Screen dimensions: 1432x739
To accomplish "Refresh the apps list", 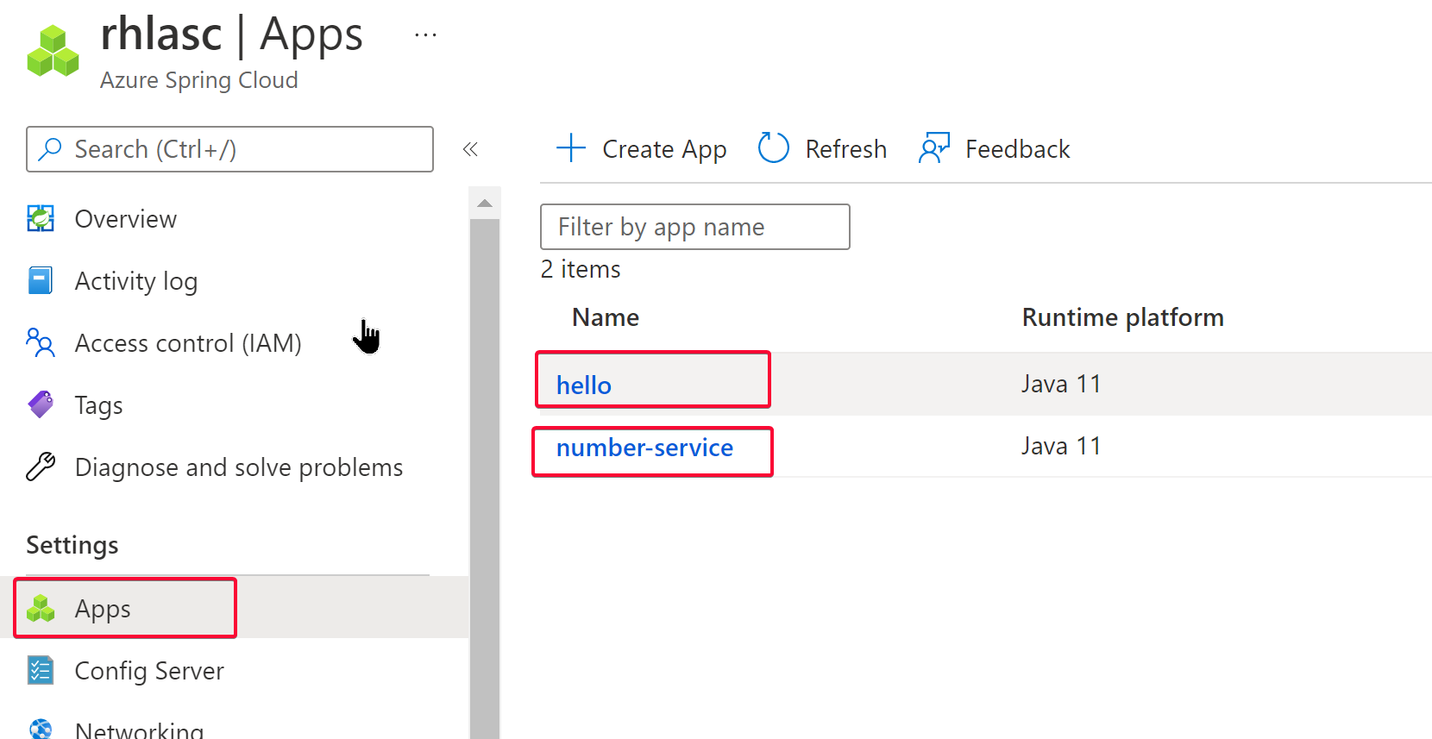I will coord(822,149).
